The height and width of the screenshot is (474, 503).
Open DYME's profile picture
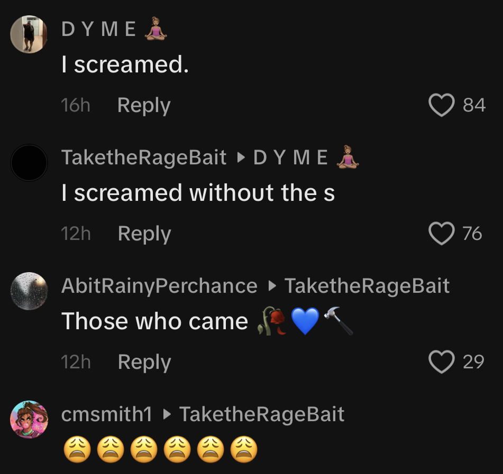[x=29, y=34]
